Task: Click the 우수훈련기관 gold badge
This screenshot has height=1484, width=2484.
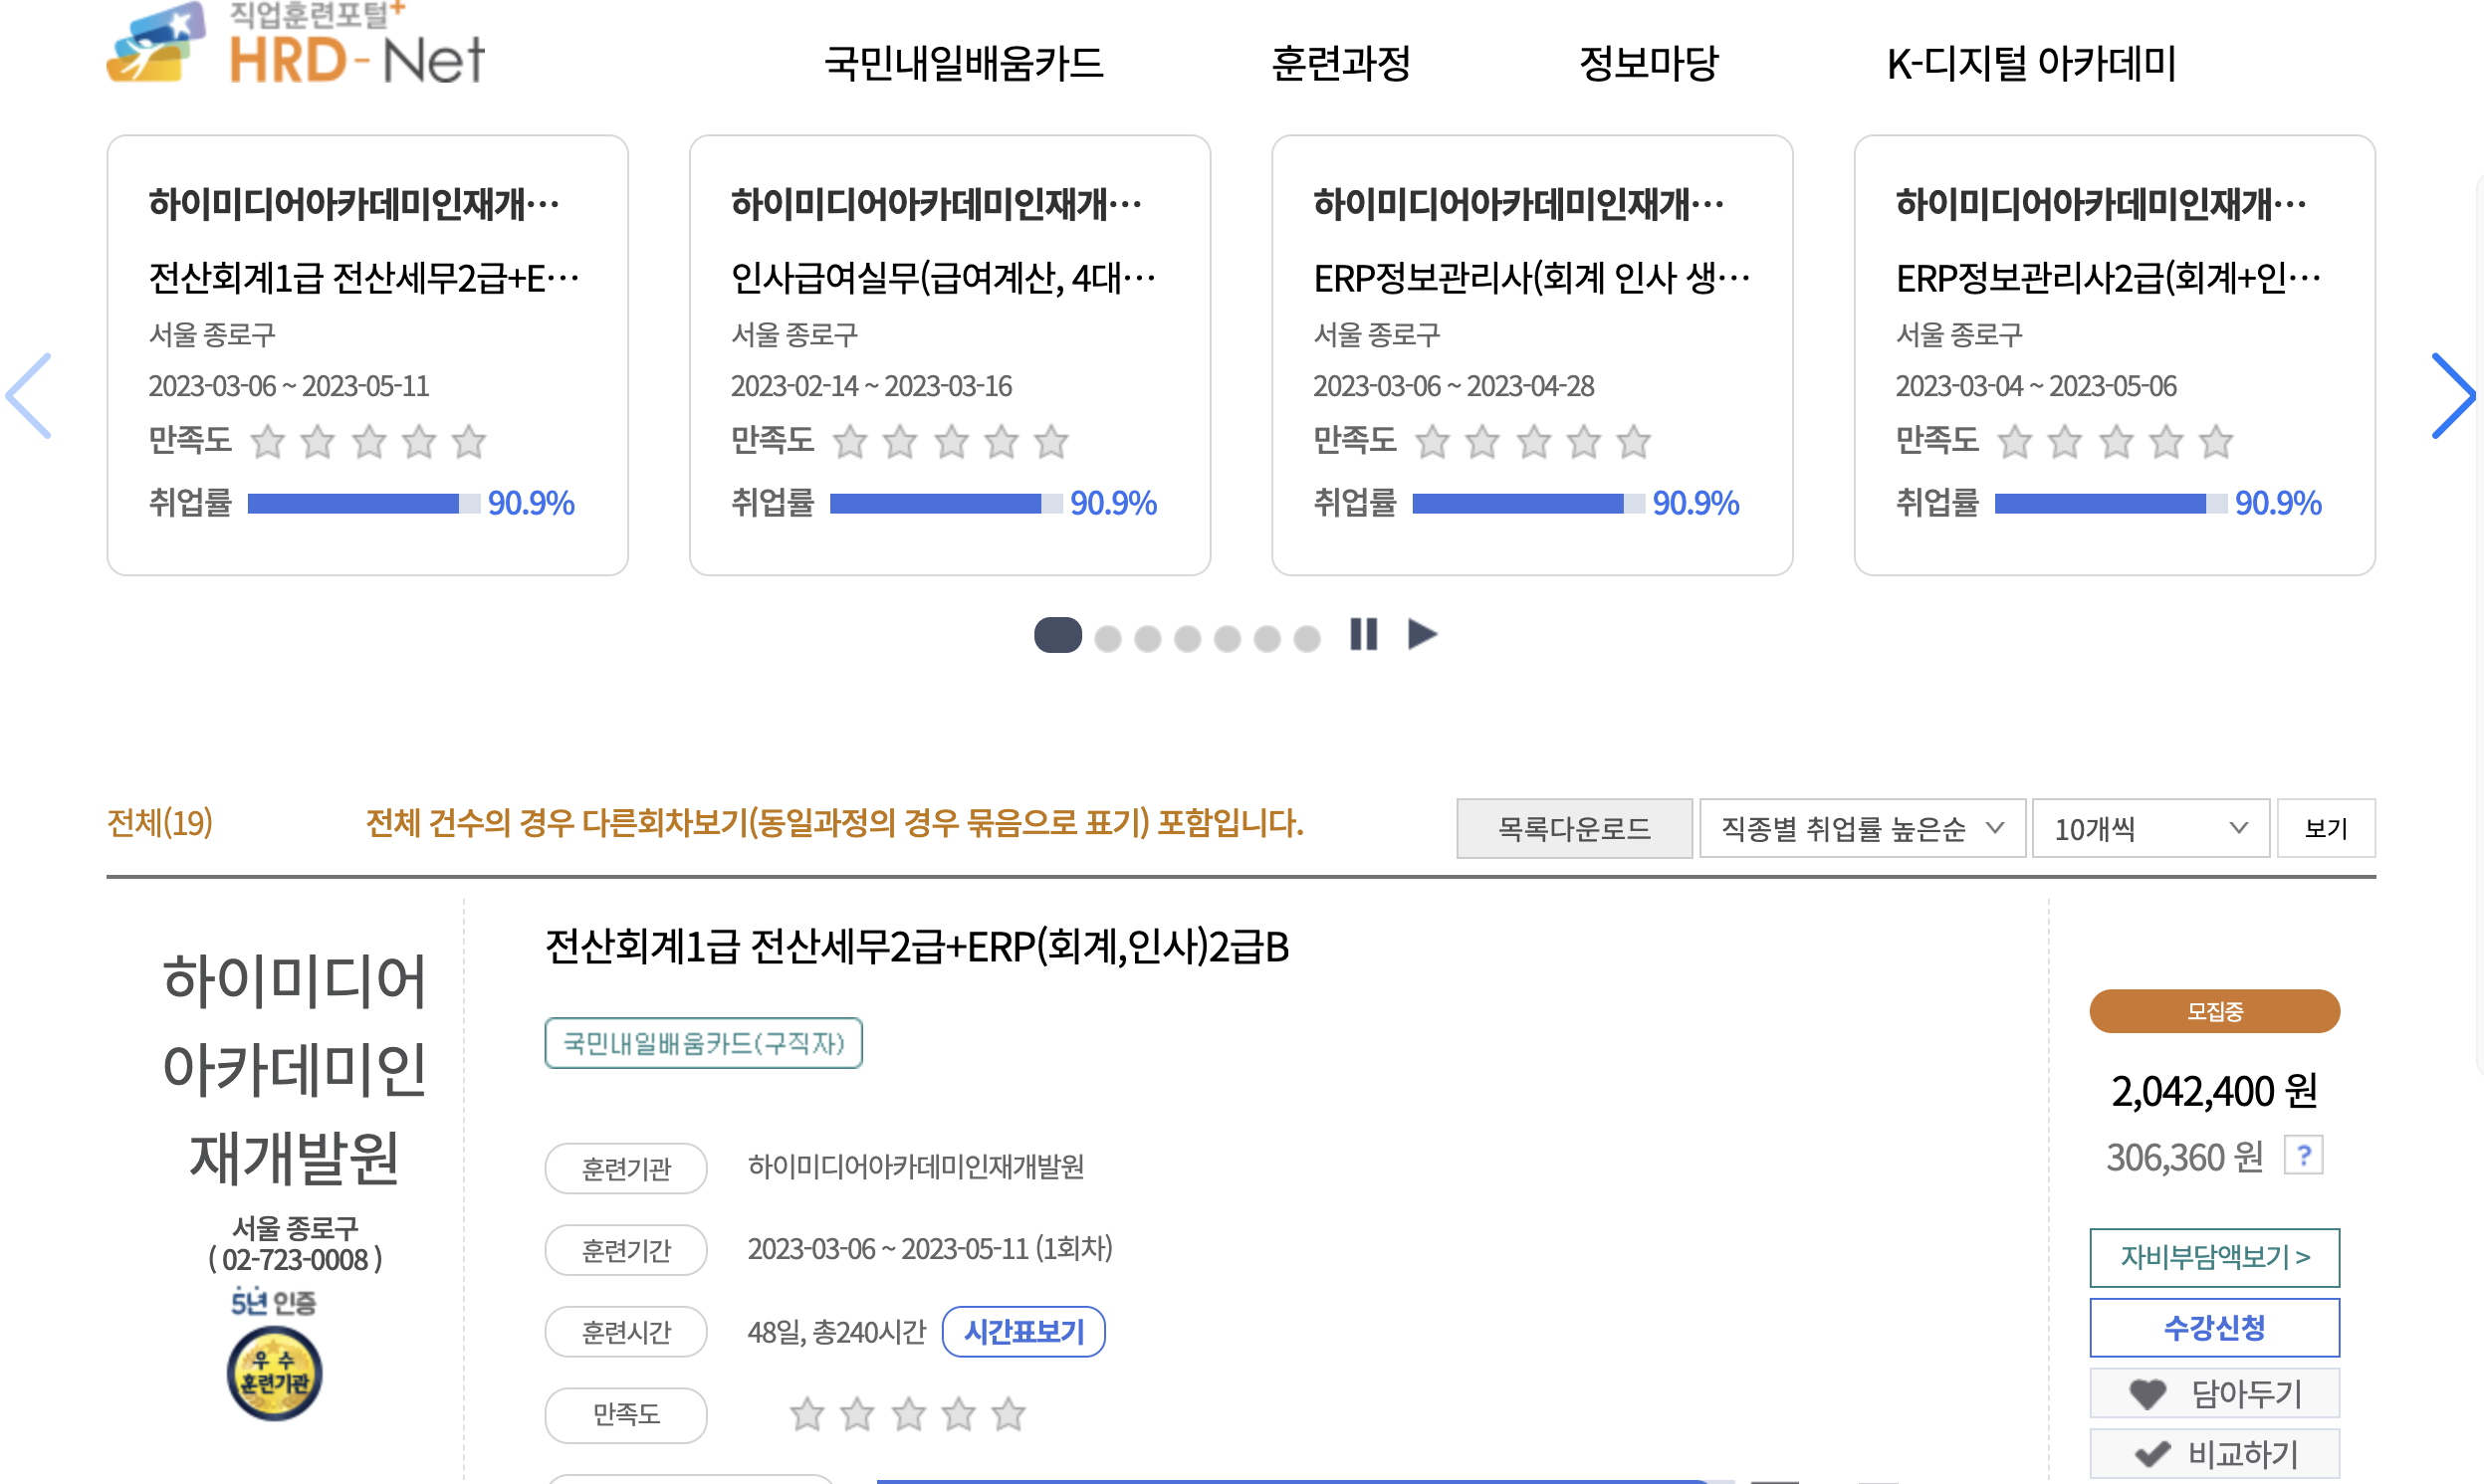Action: [274, 1373]
